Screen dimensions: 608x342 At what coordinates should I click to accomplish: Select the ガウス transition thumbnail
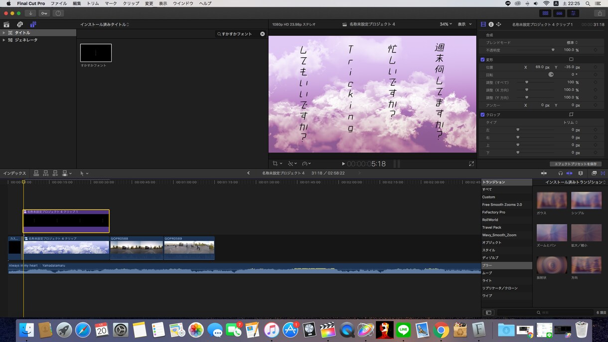pos(552,200)
